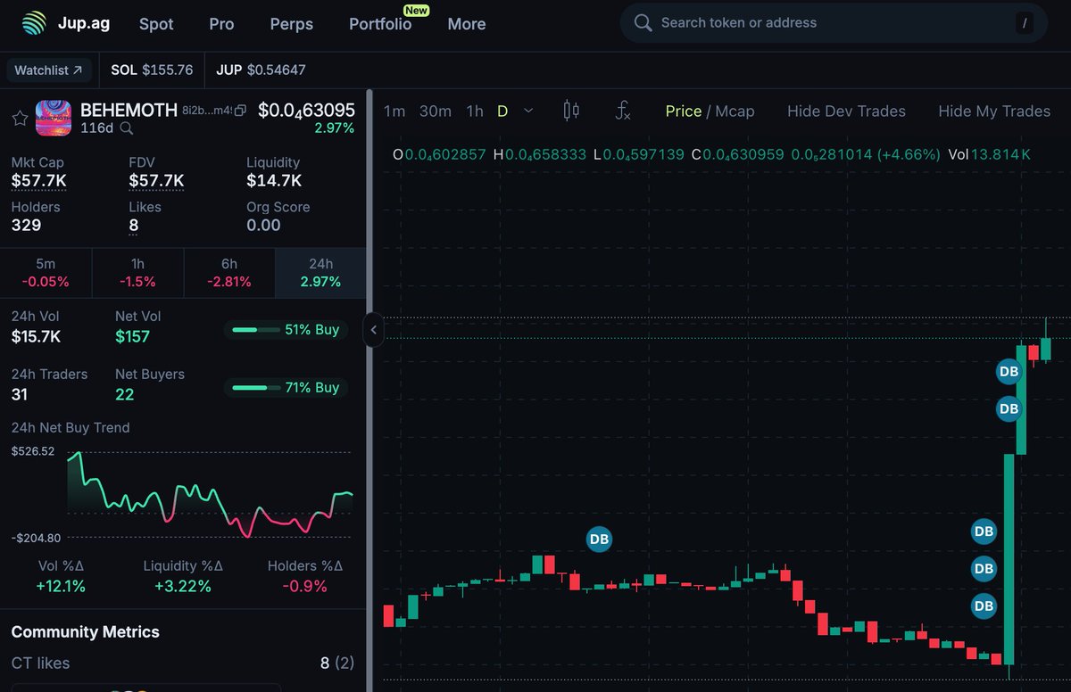Screen dimensions: 1071x692
Task: Click the +4.66% change in the OHLC readout
Action: click(909, 154)
